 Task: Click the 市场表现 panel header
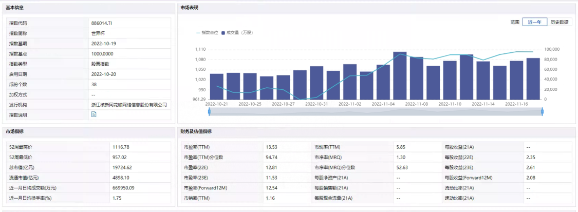coord(190,8)
